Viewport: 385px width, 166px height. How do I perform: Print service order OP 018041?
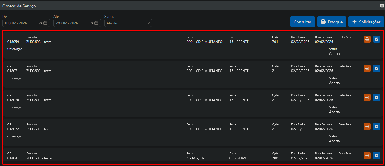367,155
